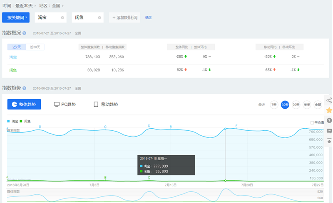Switch to the PC趋势 tab
Viewport: 333px width, 203px height.
(x=65, y=104)
